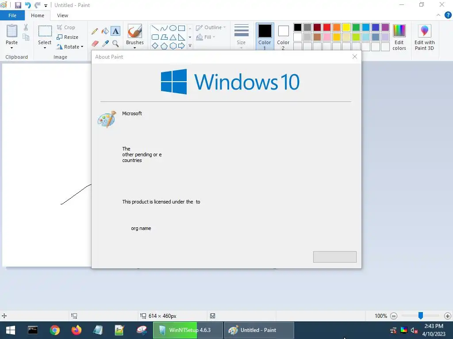Screen dimensions: 453x339
Task: Click the Crop button
Action: click(66, 27)
